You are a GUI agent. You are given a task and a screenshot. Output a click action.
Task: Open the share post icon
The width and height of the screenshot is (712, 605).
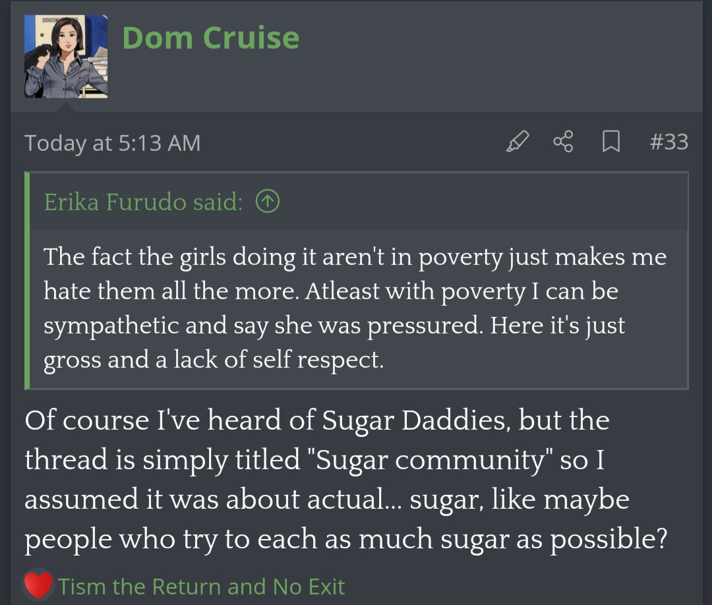point(563,142)
